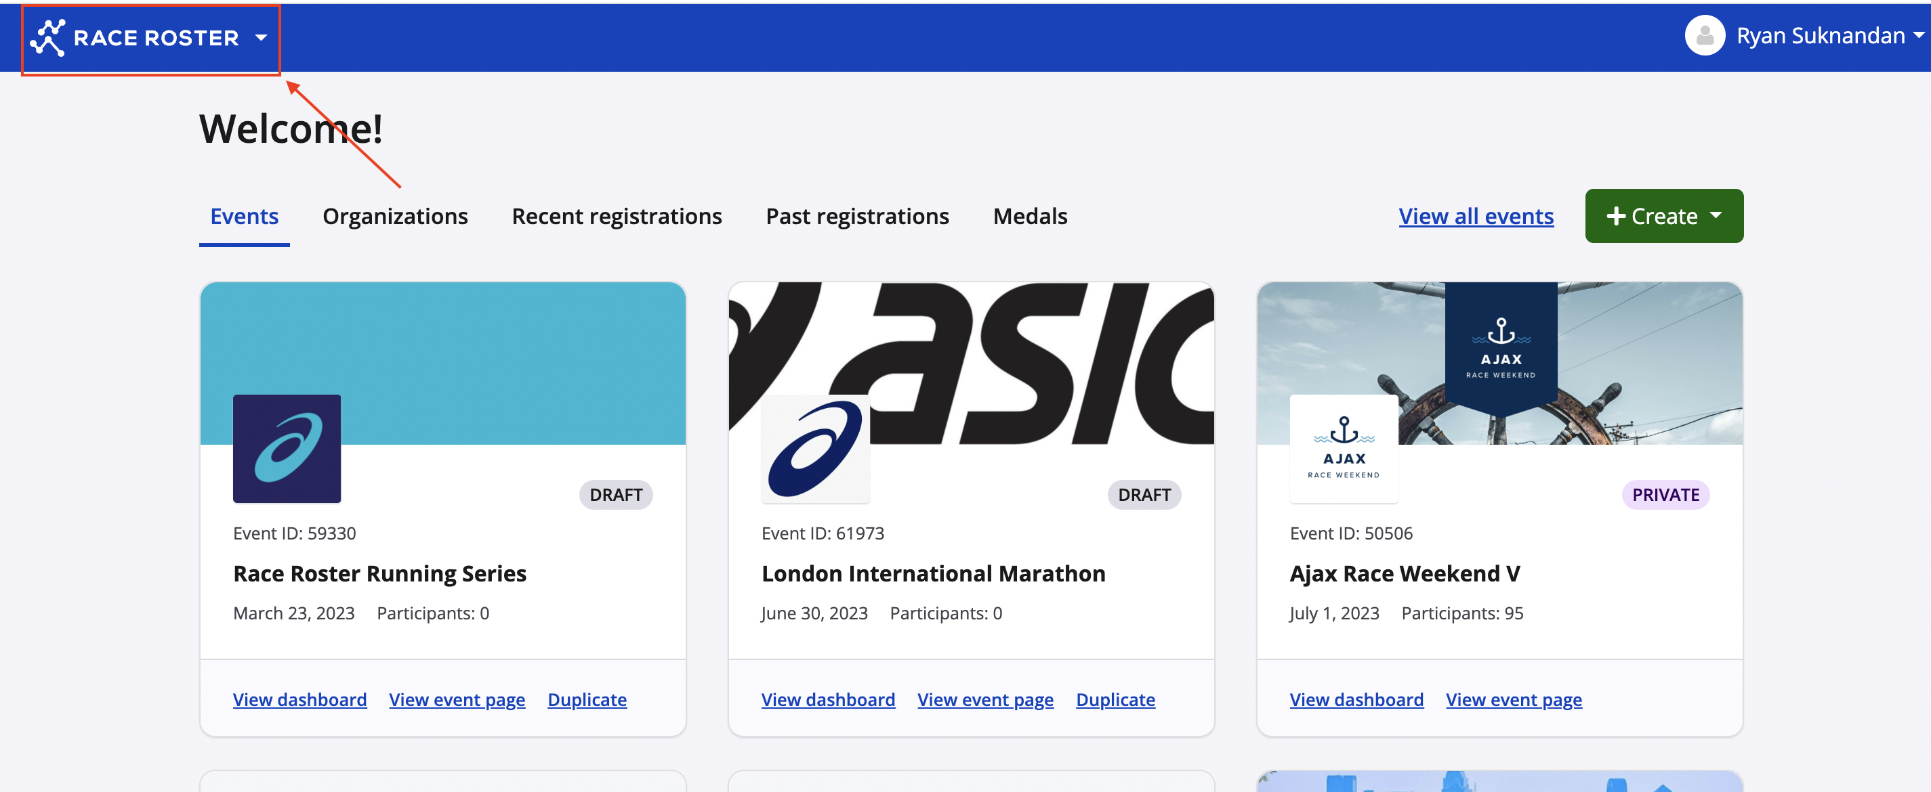Click the View all events link

coord(1475,217)
